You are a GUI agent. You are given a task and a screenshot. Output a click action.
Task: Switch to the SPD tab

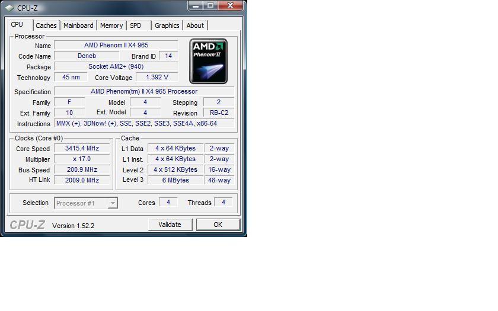[x=136, y=25]
